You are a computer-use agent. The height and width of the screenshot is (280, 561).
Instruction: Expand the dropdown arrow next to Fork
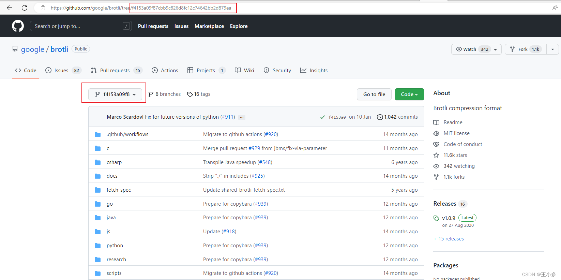tap(552, 49)
